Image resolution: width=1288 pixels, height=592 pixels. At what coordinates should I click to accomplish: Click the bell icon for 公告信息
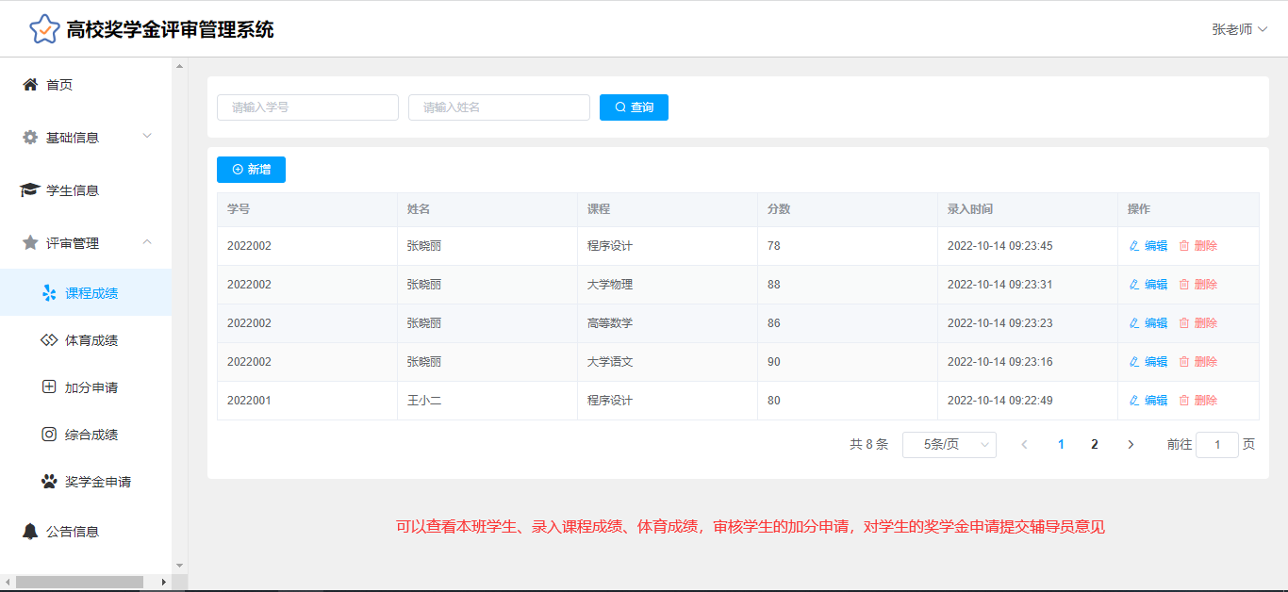point(30,532)
